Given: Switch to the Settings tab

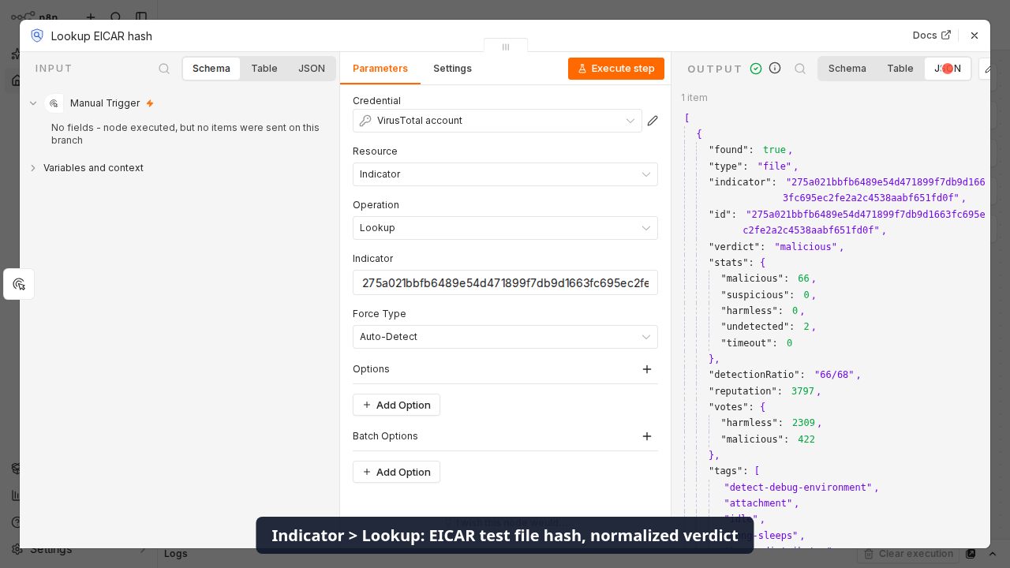Looking at the screenshot, I should [452, 69].
